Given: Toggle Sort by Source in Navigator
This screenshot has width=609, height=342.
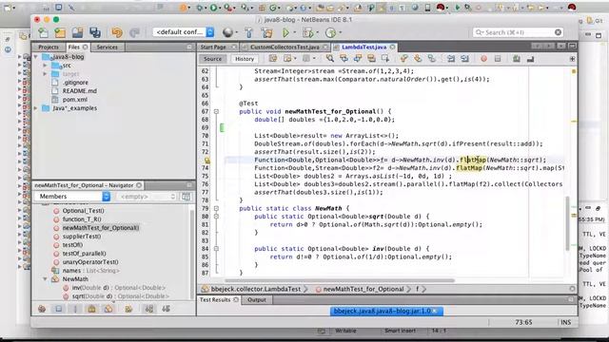Looking at the screenshot, I should click(x=166, y=309).
